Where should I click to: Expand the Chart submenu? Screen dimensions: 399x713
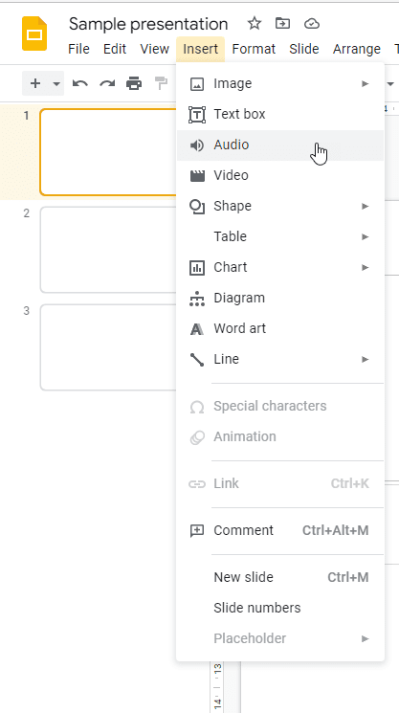pos(280,267)
